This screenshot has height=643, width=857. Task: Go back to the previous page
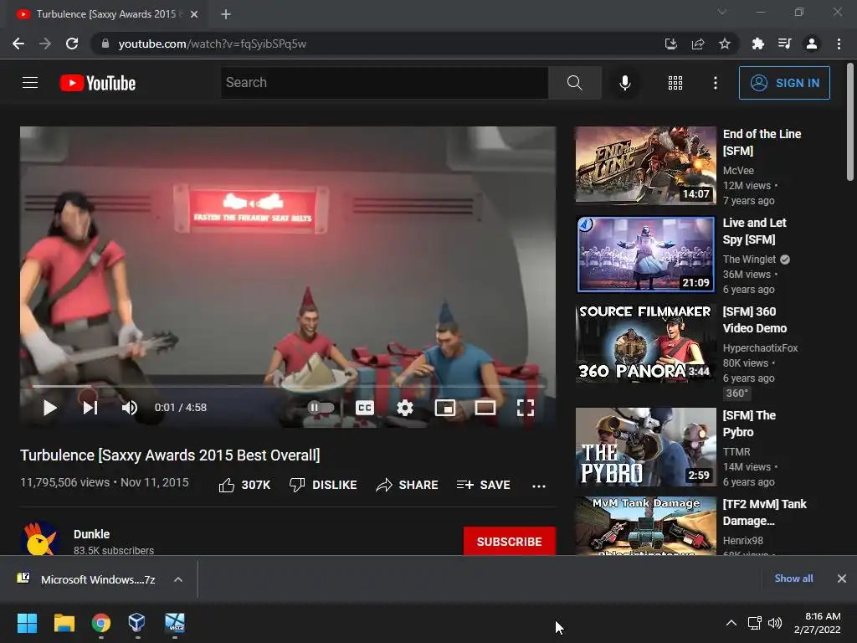click(x=18, y=44)
